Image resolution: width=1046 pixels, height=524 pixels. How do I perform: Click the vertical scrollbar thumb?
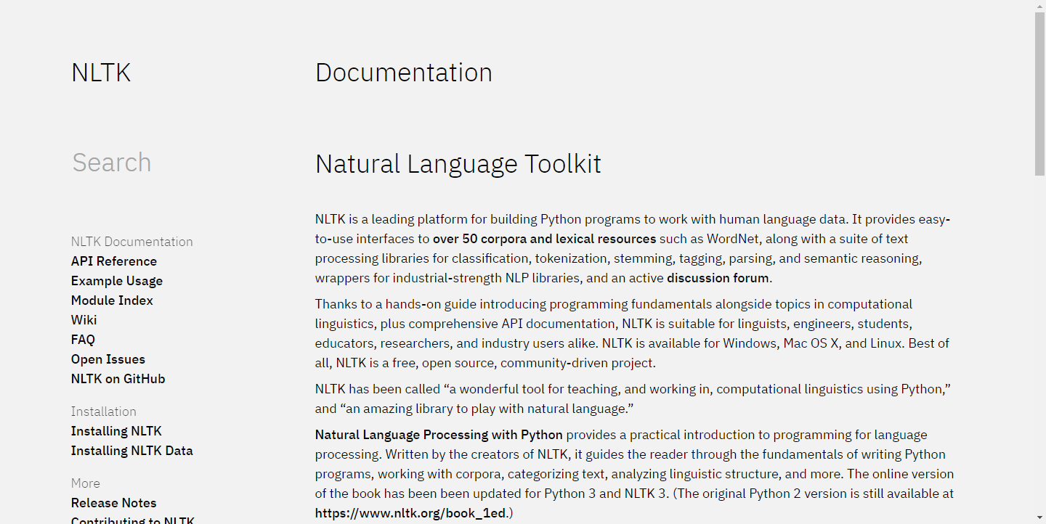point(1039,94)
